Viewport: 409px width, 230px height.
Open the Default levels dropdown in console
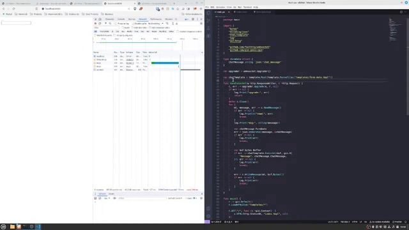coord(175,198)
